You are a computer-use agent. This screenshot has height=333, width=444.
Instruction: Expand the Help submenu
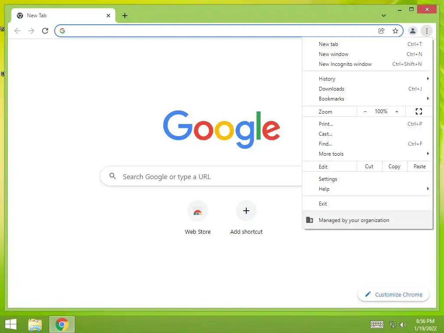pos(367,189)
